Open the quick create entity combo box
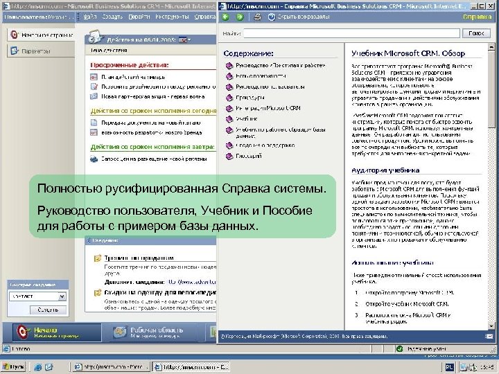The image size is (499, 374). point(37,296)
